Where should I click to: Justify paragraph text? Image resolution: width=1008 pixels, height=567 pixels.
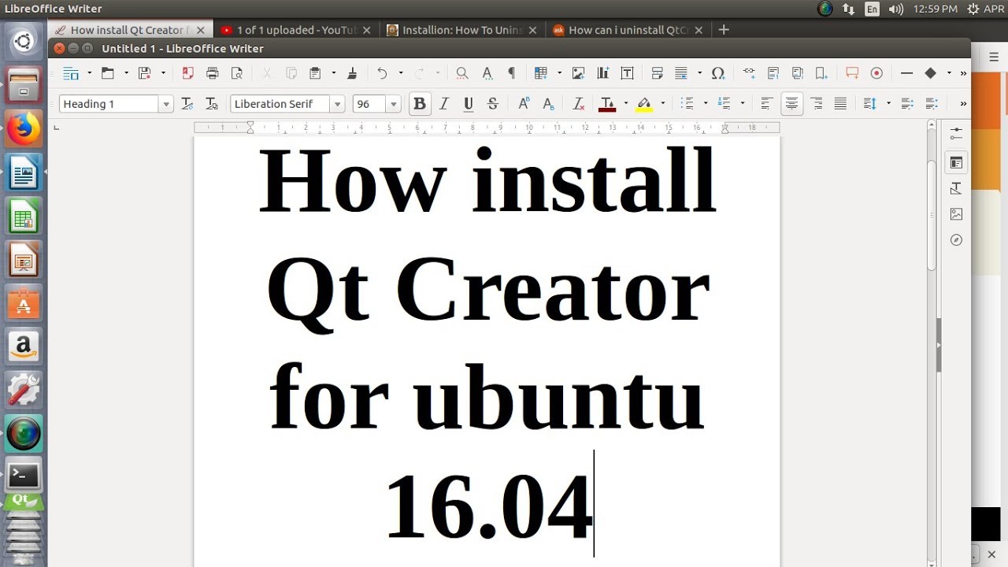[840, 104]
